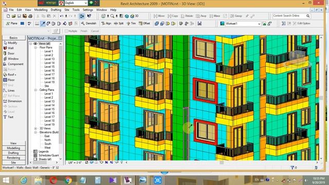Select the Trim tool
This screenshot has height=185, width=329.
coord(131,24)
